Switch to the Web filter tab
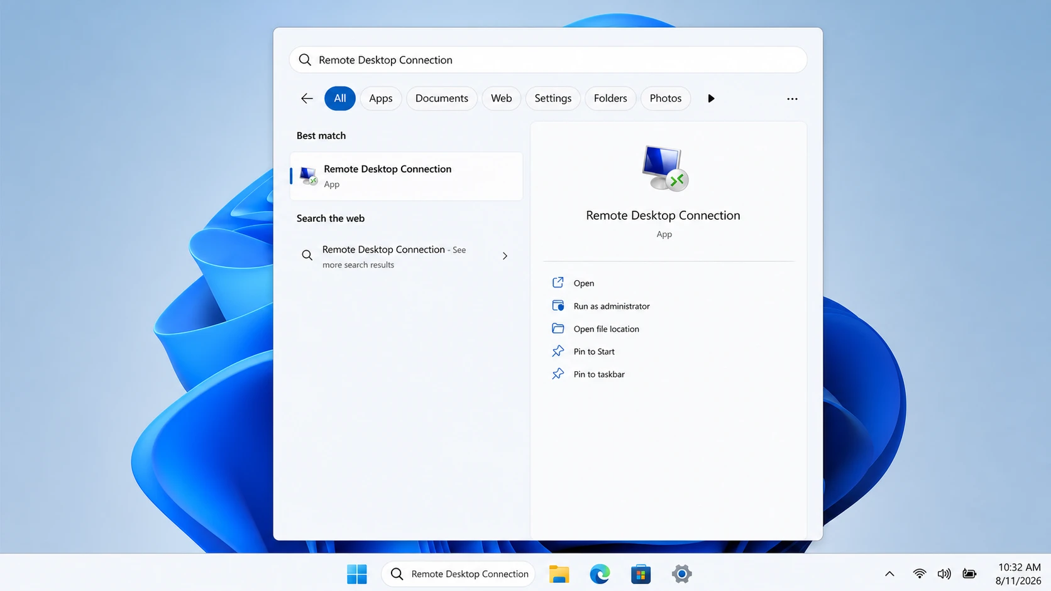Image resolution: width=1051 pixels, height=591 pixels. coord(502,99)
